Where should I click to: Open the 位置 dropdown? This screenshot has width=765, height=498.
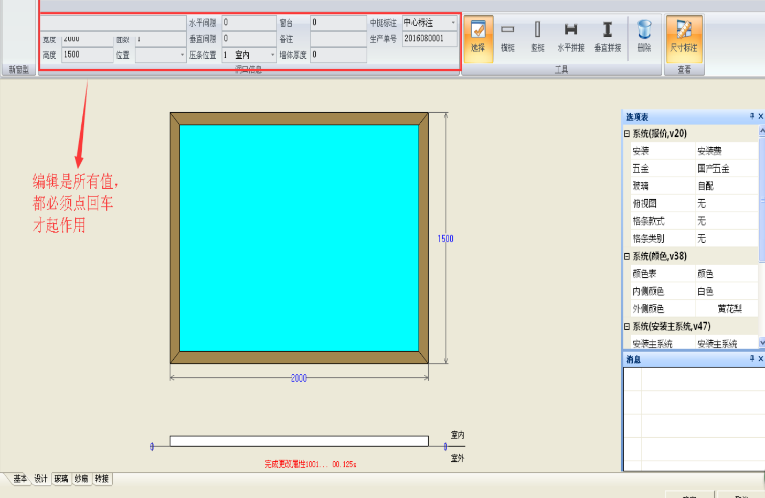[182, 55]
